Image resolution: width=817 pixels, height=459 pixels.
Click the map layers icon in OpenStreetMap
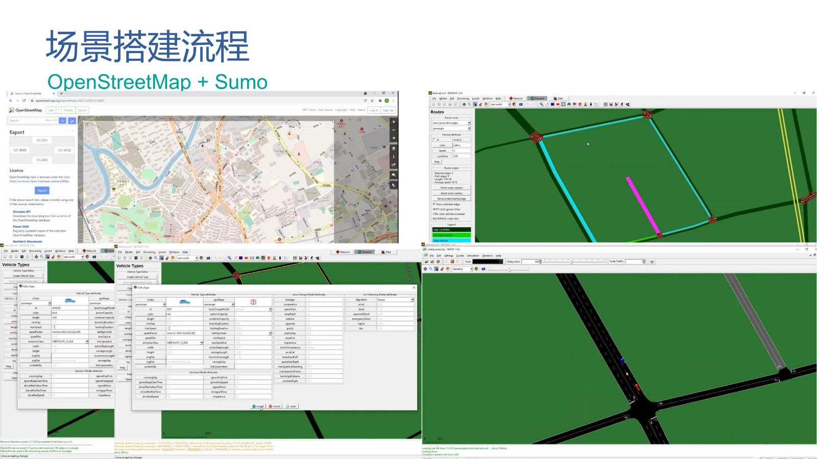click(393, 148)
